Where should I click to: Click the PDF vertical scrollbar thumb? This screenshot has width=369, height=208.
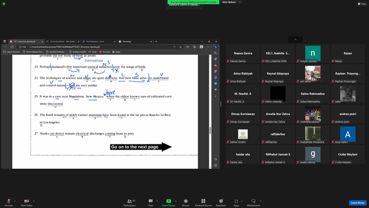[x=210, y=131]
